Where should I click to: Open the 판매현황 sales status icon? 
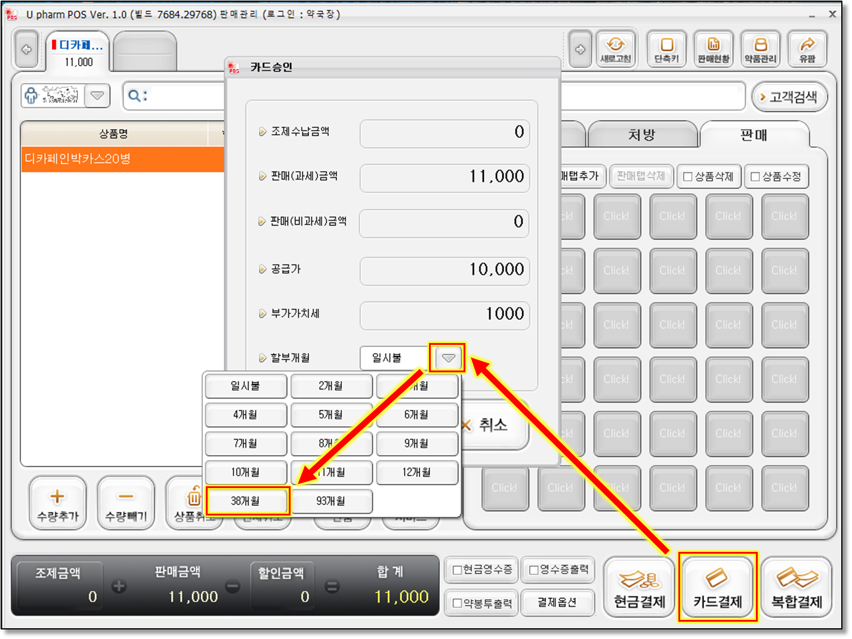(713, 49)
